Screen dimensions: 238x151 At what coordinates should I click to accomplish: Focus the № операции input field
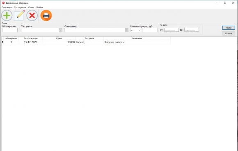10,30
